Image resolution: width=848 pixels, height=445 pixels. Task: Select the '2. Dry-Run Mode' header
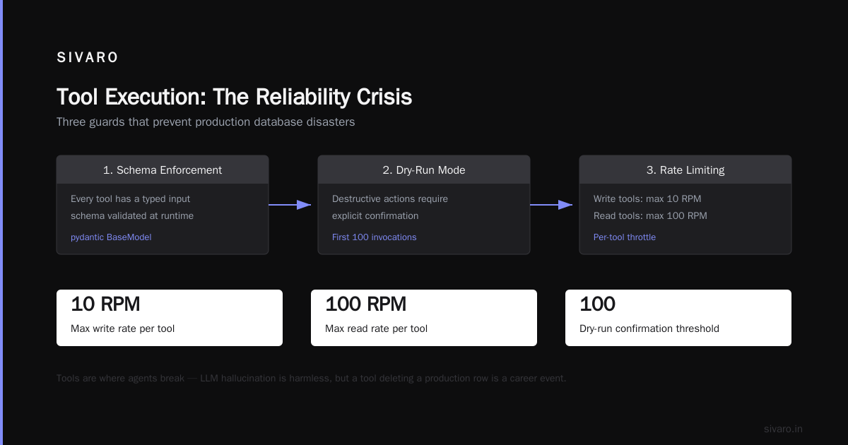click(424, 170)
